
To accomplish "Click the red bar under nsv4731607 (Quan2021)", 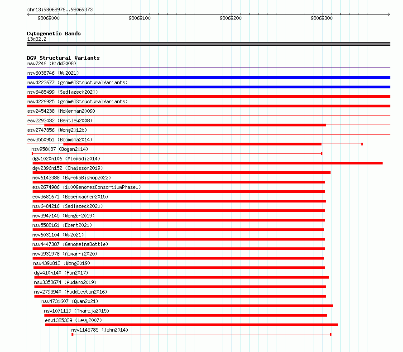I will point(187,306).
